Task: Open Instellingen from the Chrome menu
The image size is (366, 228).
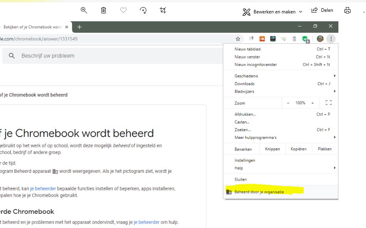Action: (245, 160)
